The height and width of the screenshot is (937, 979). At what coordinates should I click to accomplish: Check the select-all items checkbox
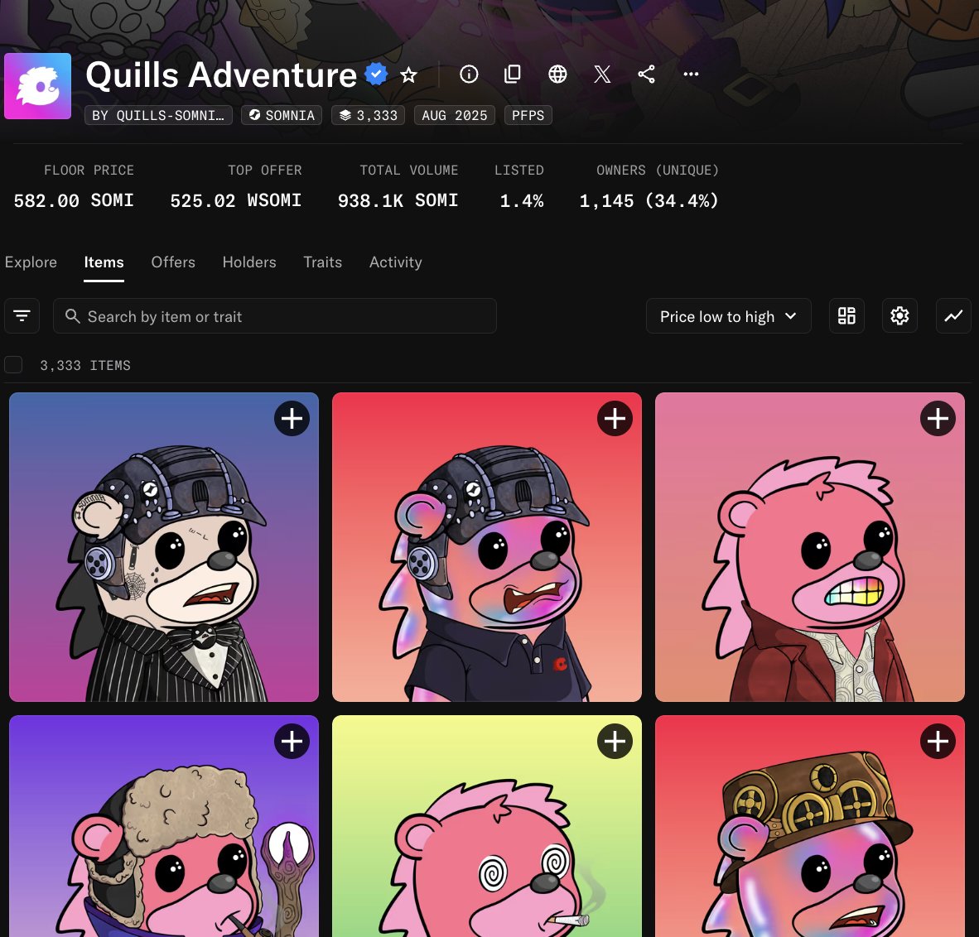tap(13, 365)
